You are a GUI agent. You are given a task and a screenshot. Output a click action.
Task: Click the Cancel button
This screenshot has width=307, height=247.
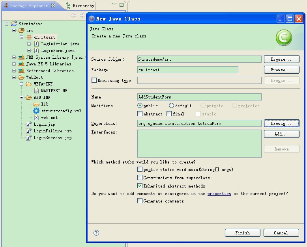pos(281,233)
